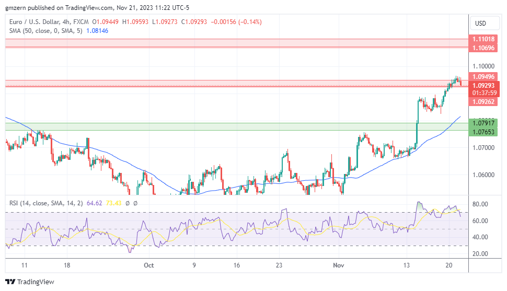Click the 1.10000 price axis tick
Screen dimensions: 507x291
tap(483, 66)
